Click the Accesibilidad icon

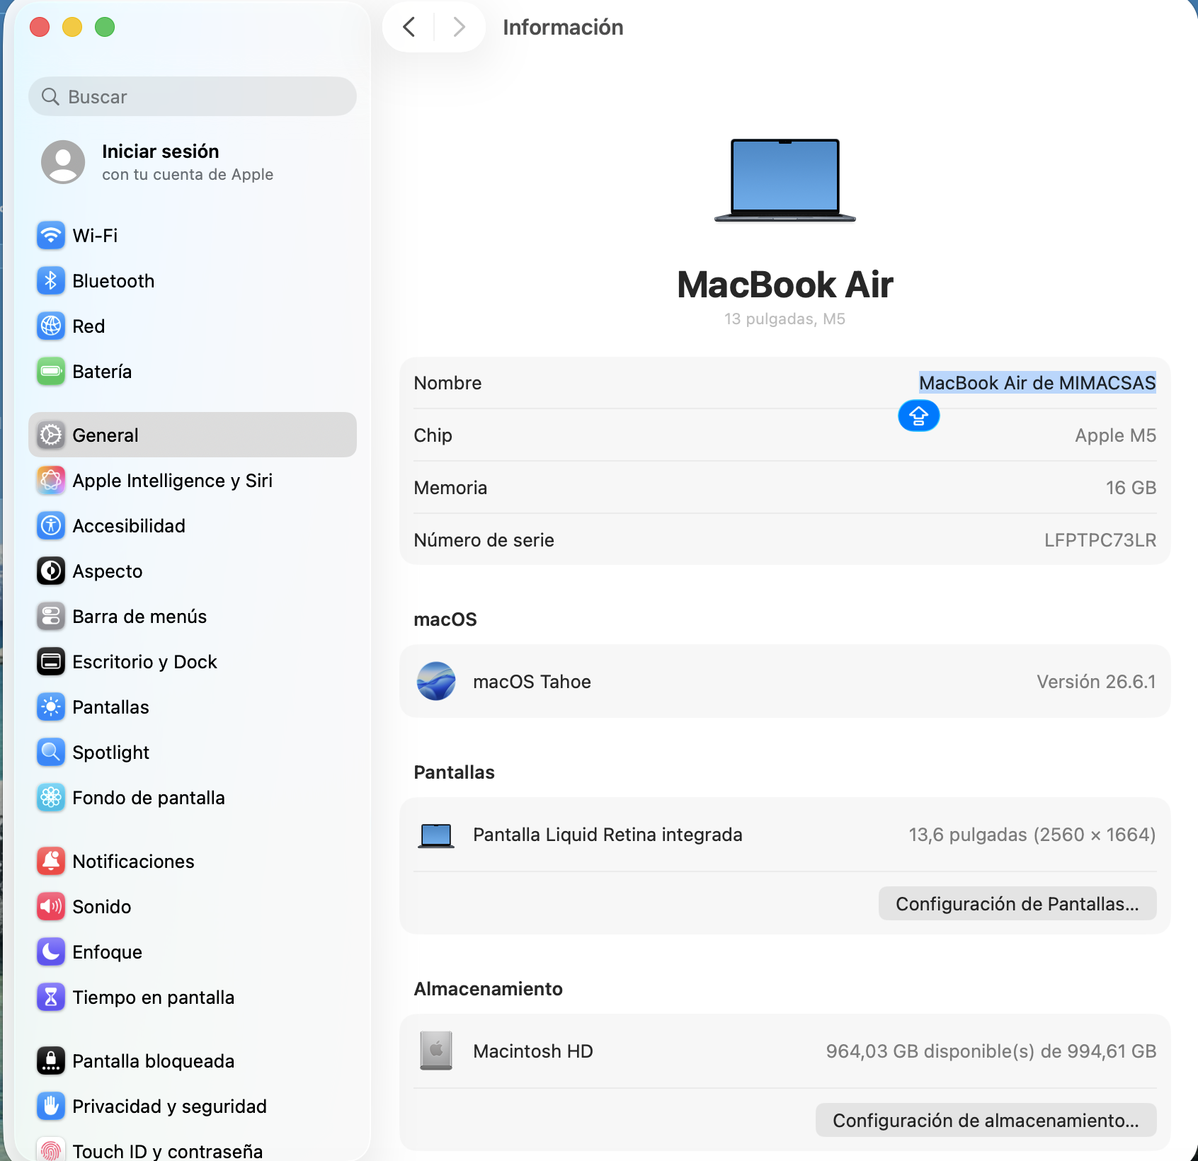51,526
